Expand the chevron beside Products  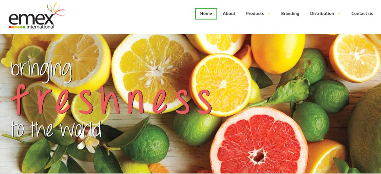269,14
